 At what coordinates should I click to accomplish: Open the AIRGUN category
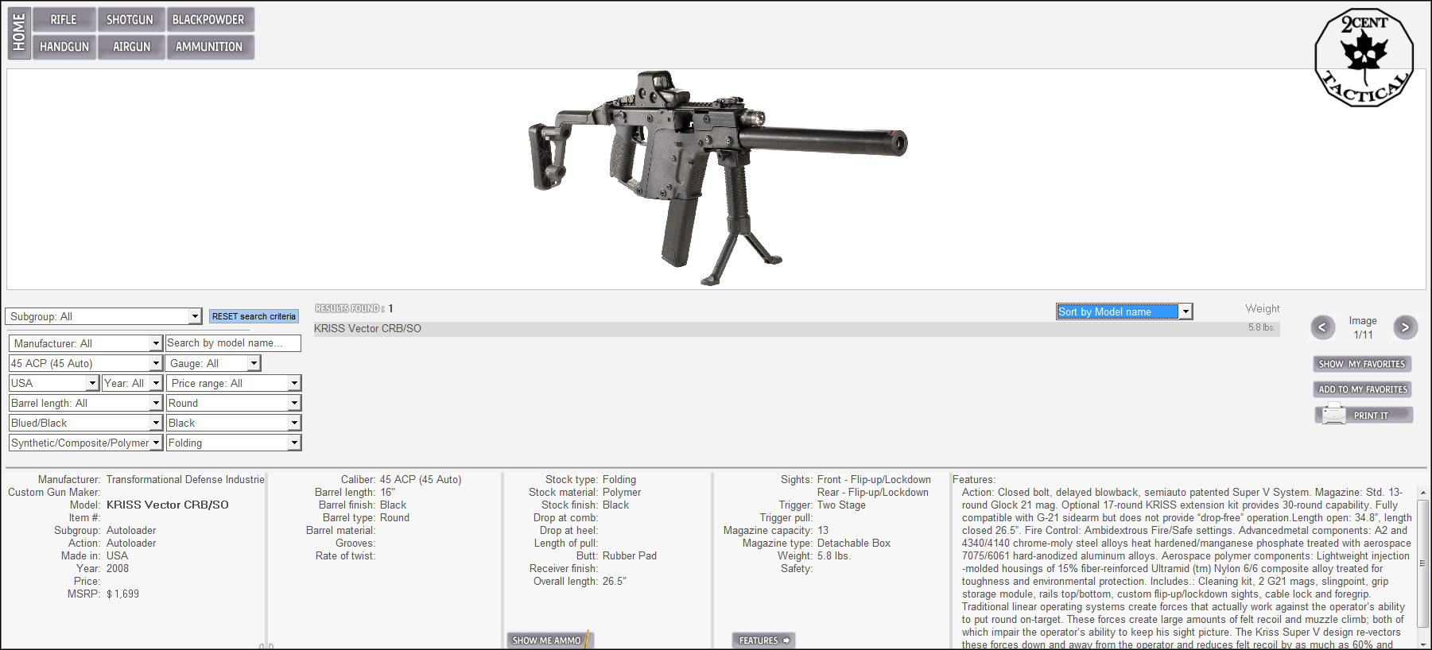click(x=131, y=47)
